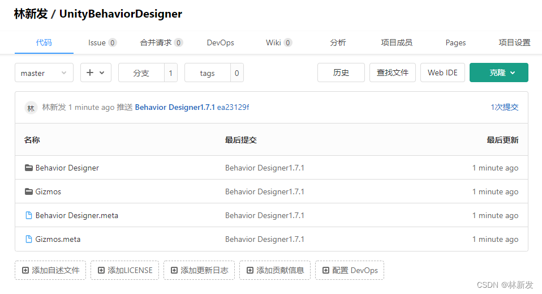Image resolution: width=542 pixels, height=294 pixels.
Task: Click the Gizmos.meta file icon
Action: coord(29,239)
